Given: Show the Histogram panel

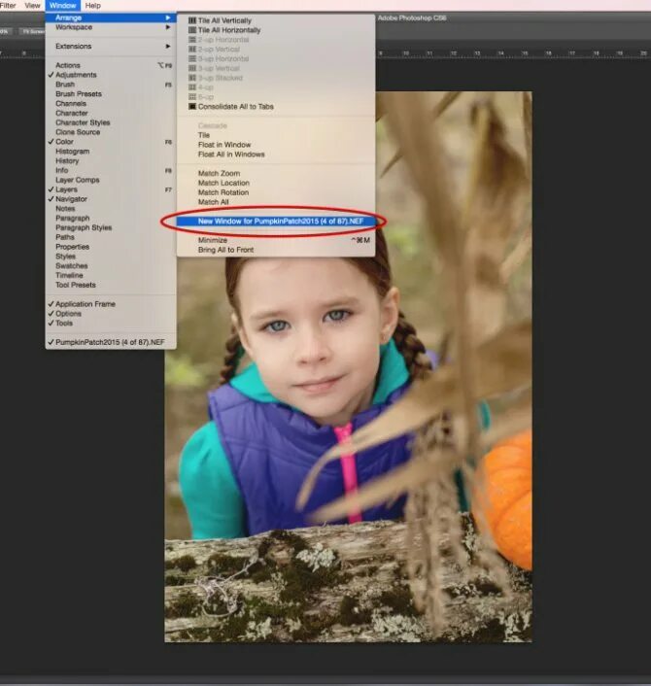Looking at the screenshot, I should [x=111, y=152].
